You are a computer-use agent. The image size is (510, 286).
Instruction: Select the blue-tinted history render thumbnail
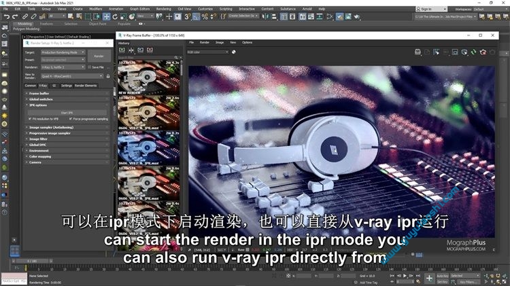pyautogui.click(x=149, y=148)
